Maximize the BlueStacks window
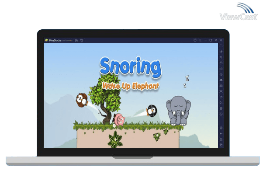The height and width of the screenshot is (181, 263). click(x=211, y=40)
